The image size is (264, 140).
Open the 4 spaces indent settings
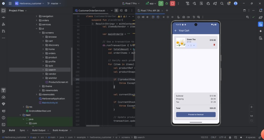[x=251, y=137]
